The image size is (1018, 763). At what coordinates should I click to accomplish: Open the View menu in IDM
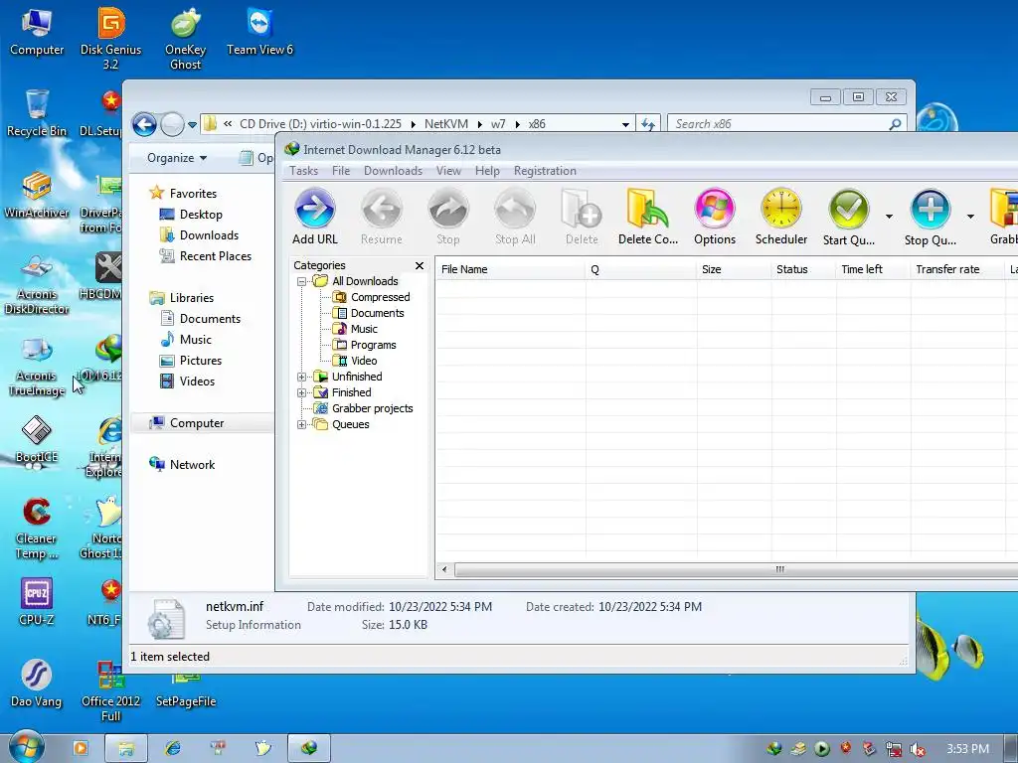click(x=448, y=171)
